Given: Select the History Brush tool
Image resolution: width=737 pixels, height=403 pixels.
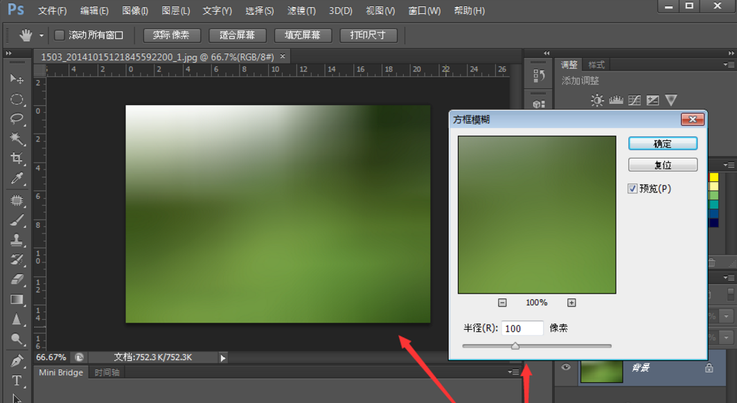Looking at the screenshot, I should 17,260.
